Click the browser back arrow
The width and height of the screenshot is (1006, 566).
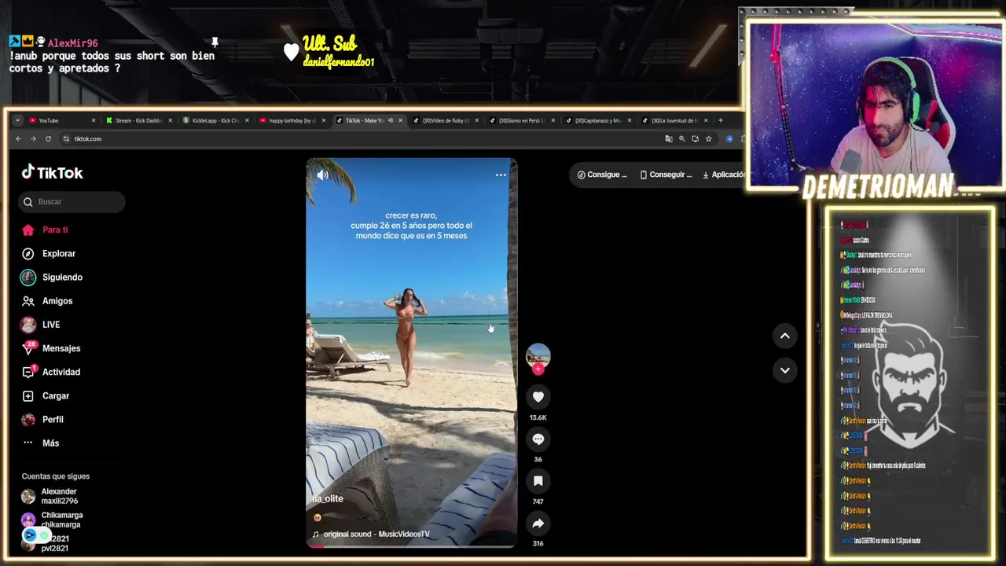(18, 138)
